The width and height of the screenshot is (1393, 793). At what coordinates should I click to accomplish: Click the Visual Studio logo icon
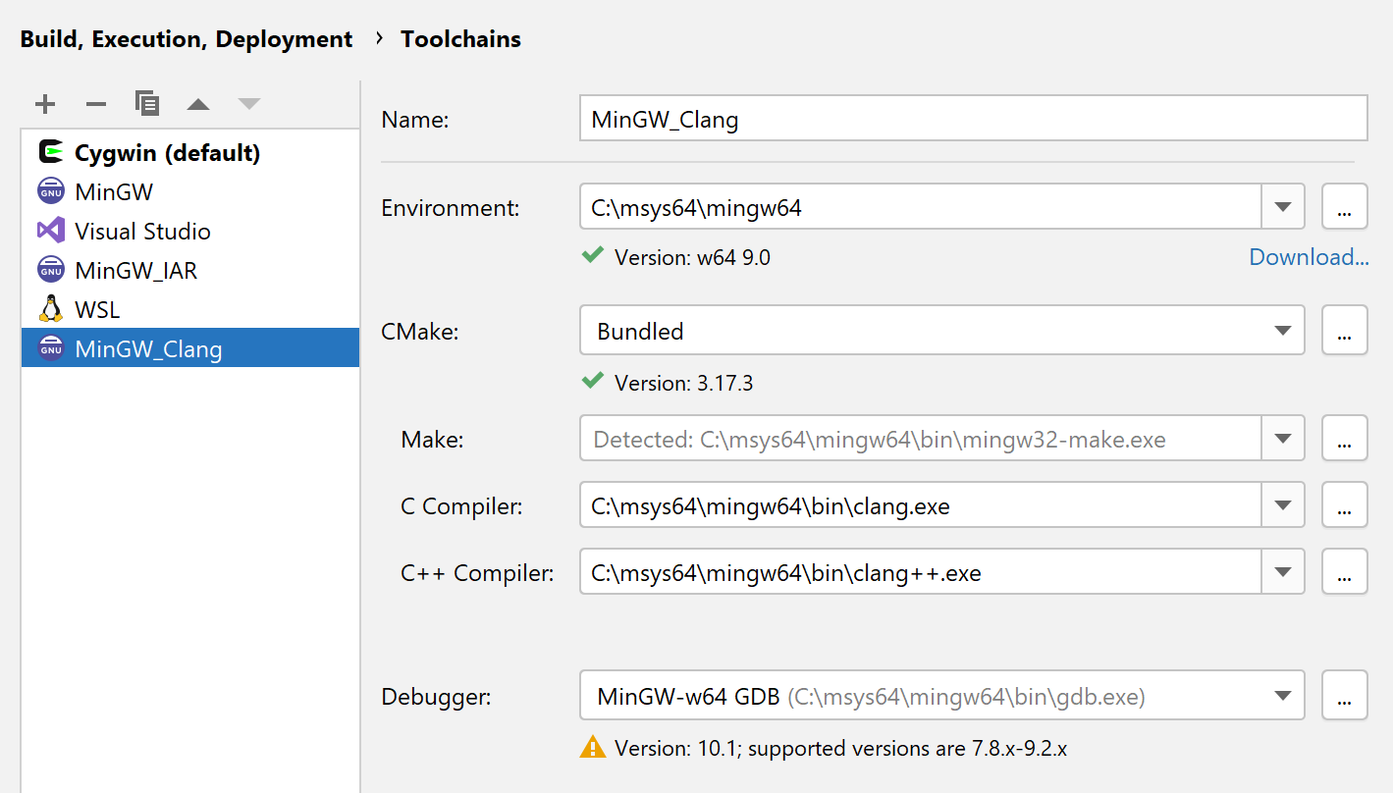coord(50,231)
